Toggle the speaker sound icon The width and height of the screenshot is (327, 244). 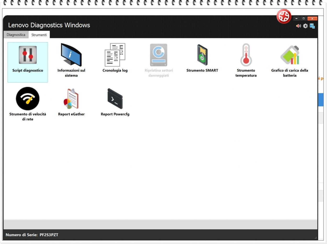click(x=299, y=26)
